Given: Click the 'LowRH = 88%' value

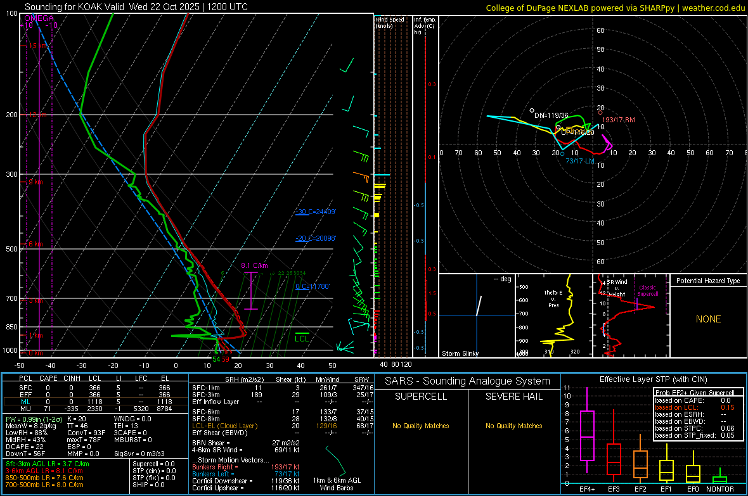Looking at the screenshot, I should click(26, 433).
